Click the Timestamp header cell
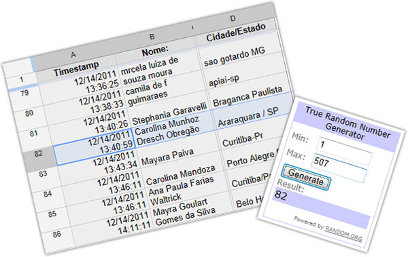 pyautogui.click(x=76, y=68)
